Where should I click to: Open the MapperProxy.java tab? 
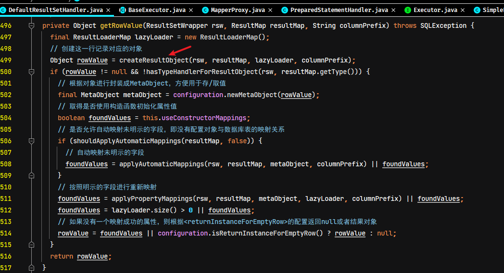[238, 10]
